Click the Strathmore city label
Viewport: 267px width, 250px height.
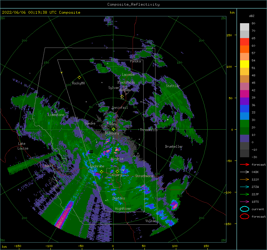144,176
